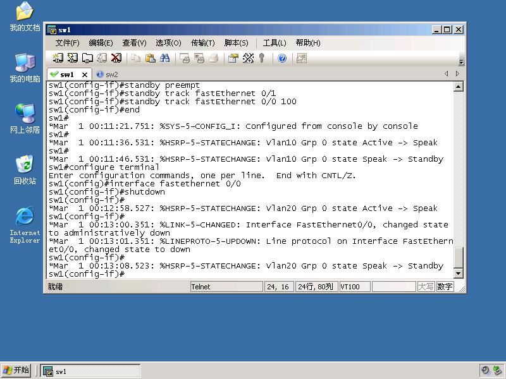
Task: Click the last grayed toolbar icon
Action: [302, 58]
